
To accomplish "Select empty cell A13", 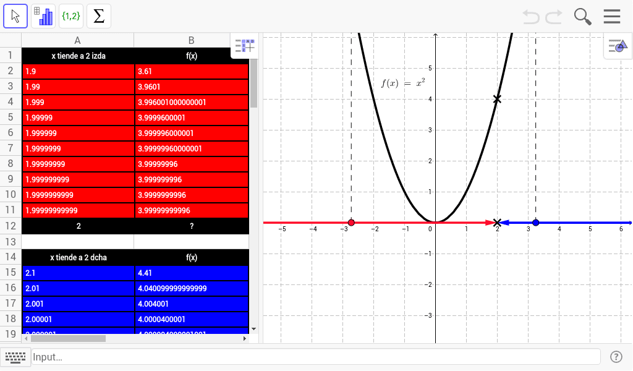I will point(77,242).
